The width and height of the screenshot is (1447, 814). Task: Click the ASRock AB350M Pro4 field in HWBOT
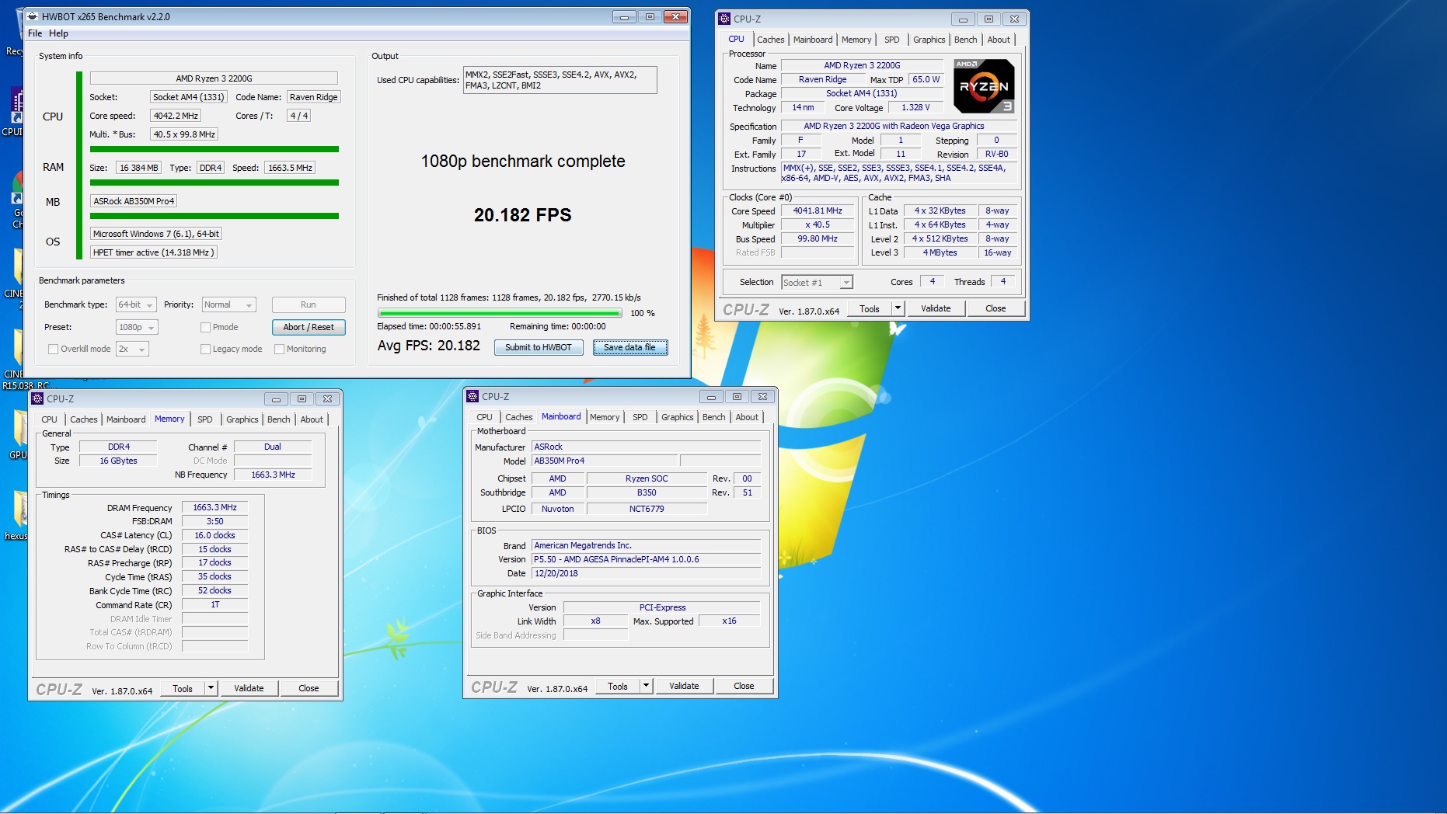134,201
